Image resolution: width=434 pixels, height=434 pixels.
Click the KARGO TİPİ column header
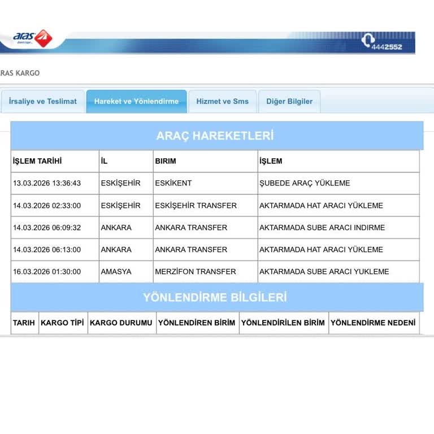pos(62,323)
